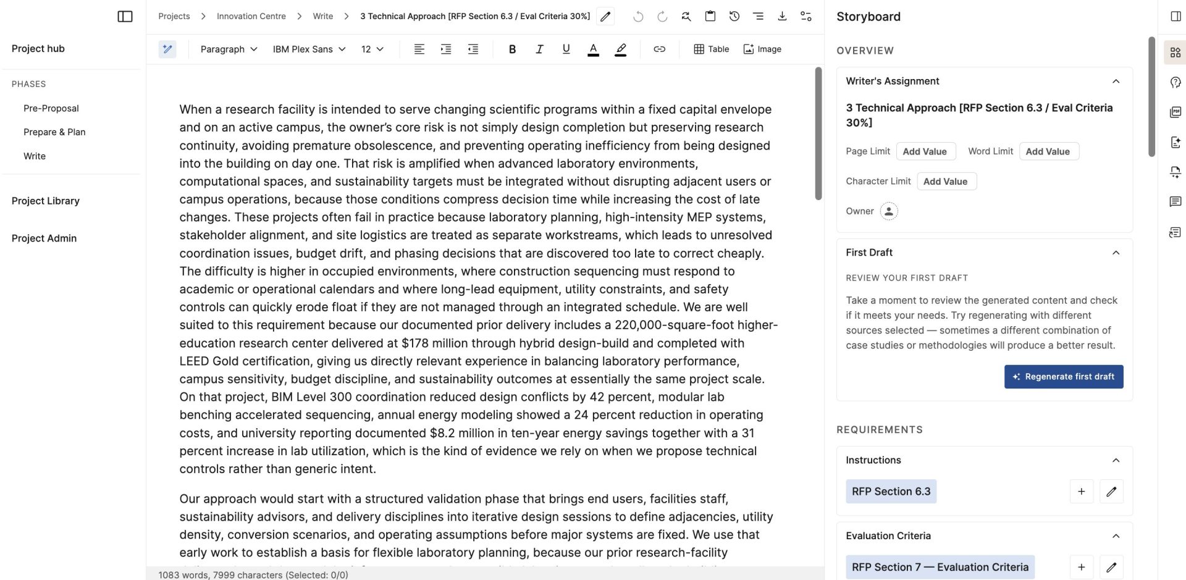Viewport: 1186px width, 580px height.
Task: Open the IBM Plex Sans font dropdown
Action: (309, 49)
